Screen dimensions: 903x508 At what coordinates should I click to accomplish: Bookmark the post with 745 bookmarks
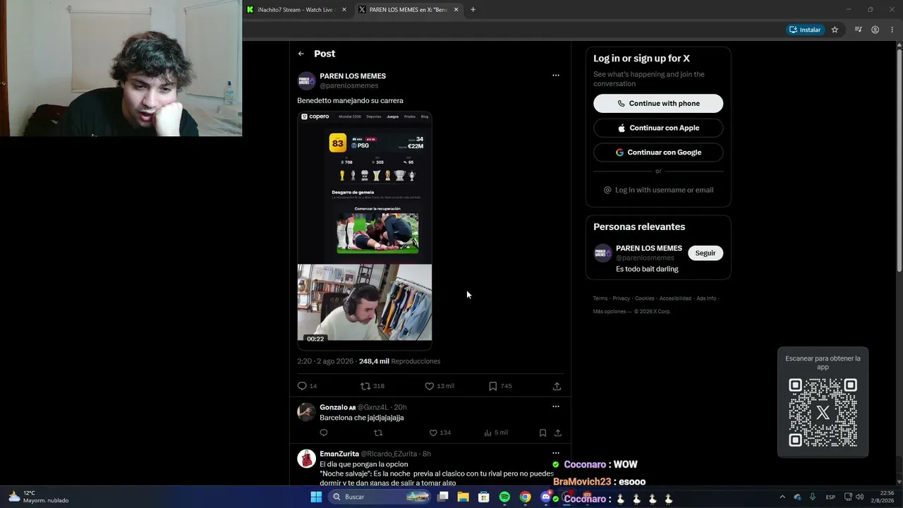493,386
